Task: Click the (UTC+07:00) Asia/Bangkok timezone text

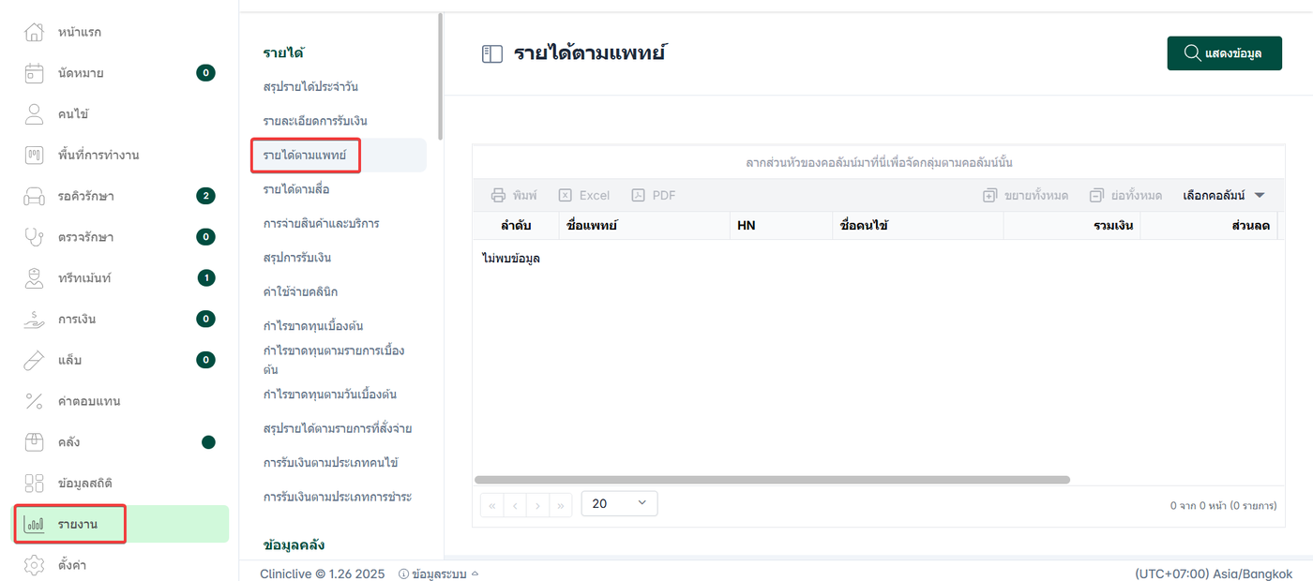Action: click(x=1214, y=574)
